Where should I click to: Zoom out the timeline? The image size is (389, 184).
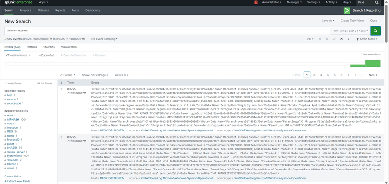(46, 55)
